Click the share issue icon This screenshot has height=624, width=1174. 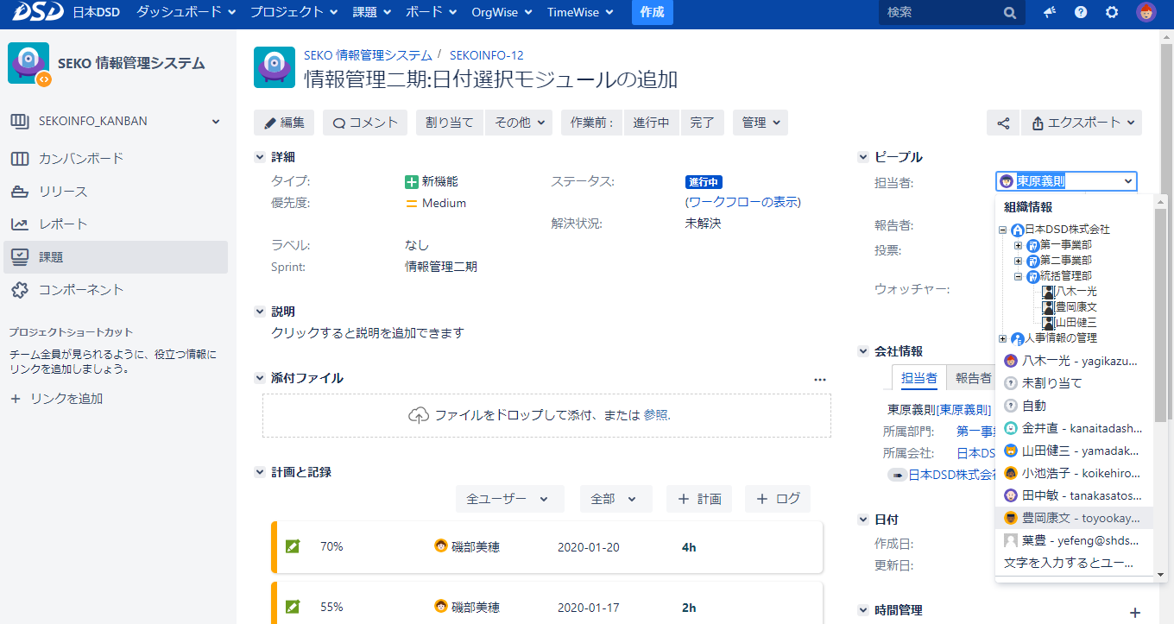coord(1003,123)
